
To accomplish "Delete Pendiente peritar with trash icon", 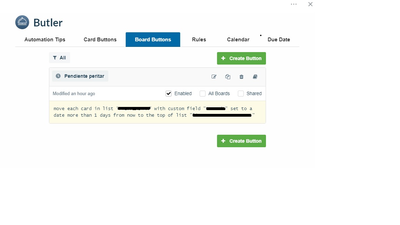I will pyautogui.click(x=241, y=76).
